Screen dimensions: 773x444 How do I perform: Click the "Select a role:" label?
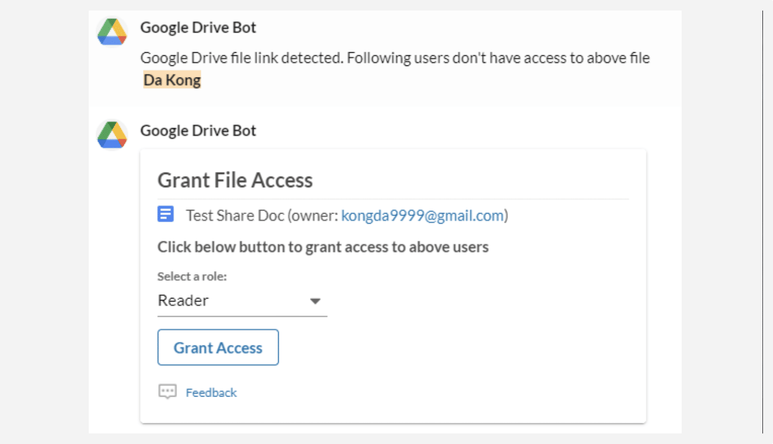(192, 276)
